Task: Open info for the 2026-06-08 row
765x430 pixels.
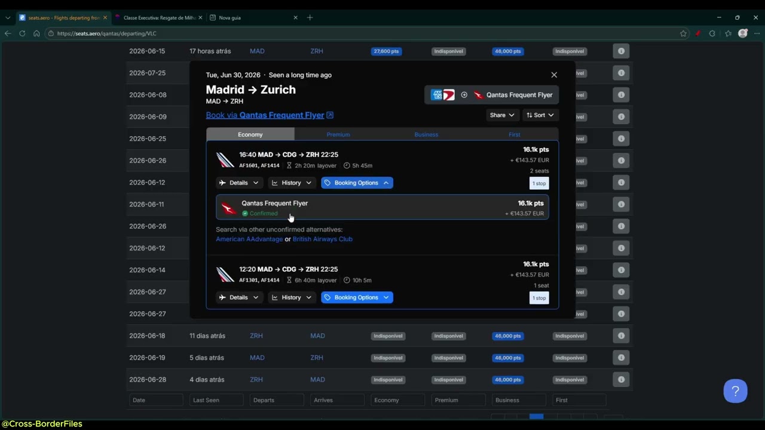Action: coord(621,95)
